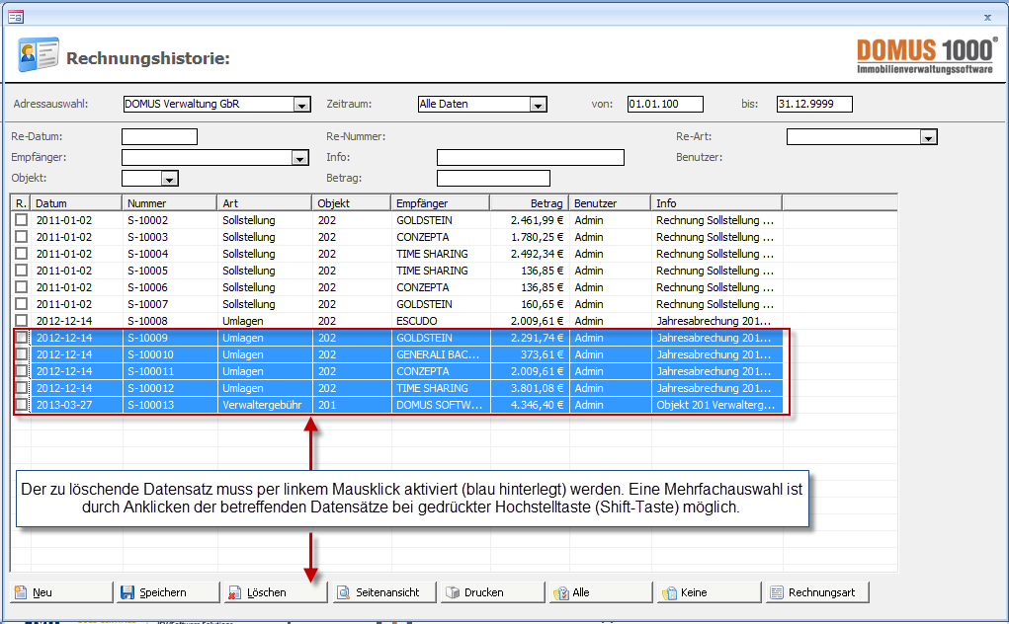Click the form icon in the title bar
Screen dimensions: 1009x624
[x=16, y=17]
